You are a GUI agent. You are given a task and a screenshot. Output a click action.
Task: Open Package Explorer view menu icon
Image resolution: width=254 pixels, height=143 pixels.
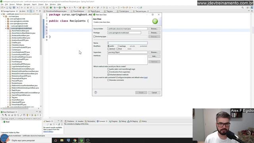coord(34,11)
